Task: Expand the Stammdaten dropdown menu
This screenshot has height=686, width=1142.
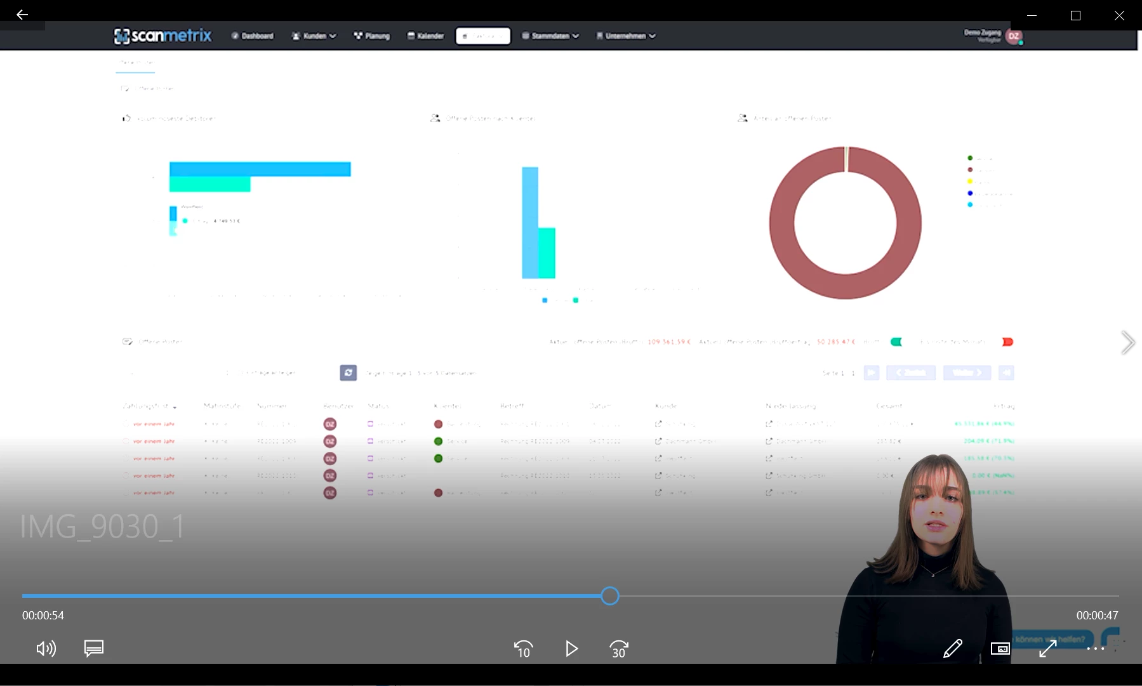Action: pyautogui.click(x=550, y=36)
